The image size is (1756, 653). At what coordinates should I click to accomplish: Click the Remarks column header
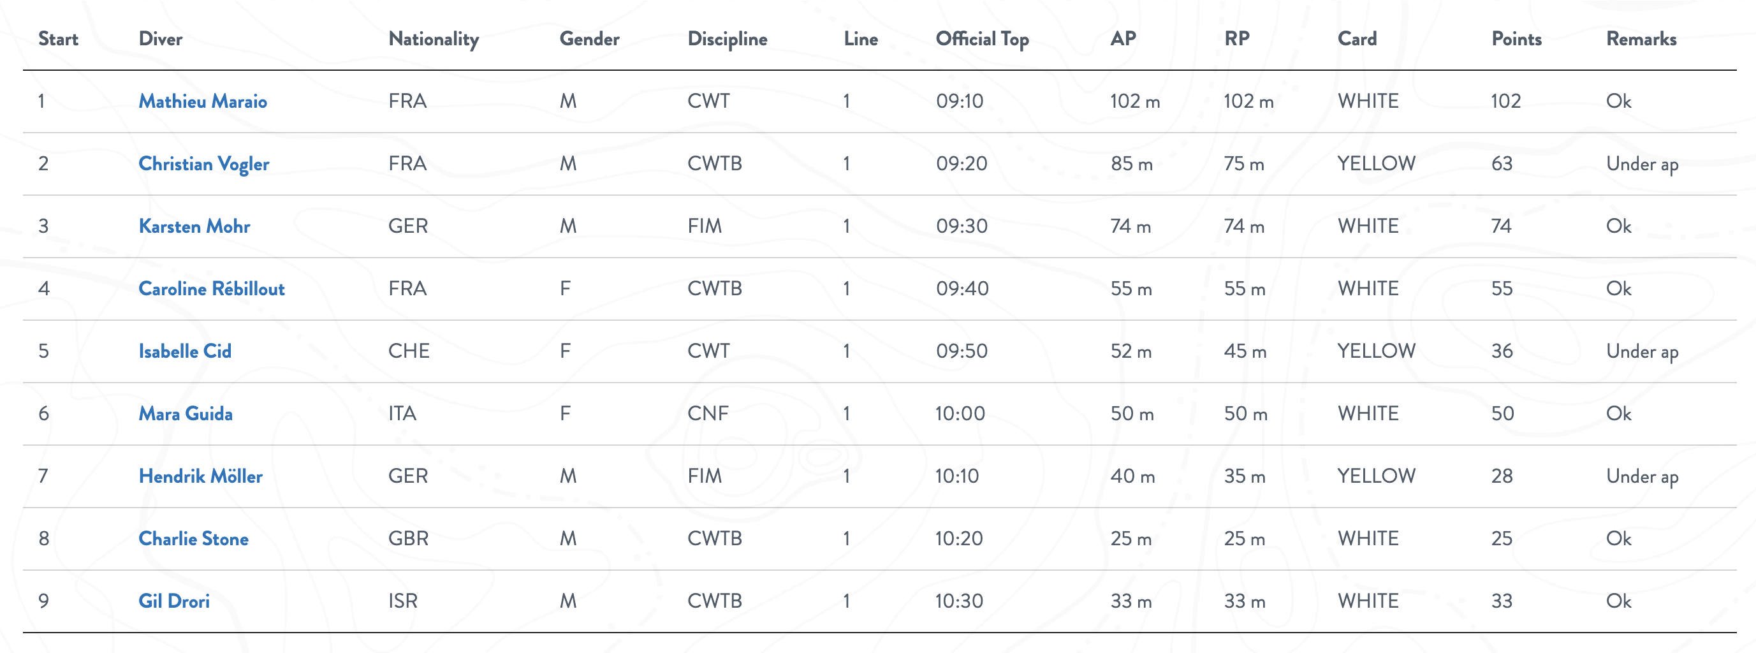pos(1641,39)
